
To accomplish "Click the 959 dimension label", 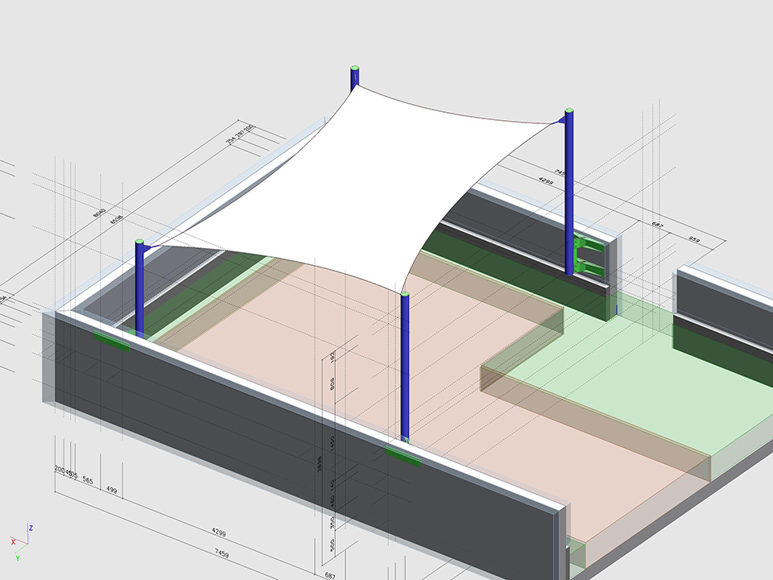I will tap(694, 239).
